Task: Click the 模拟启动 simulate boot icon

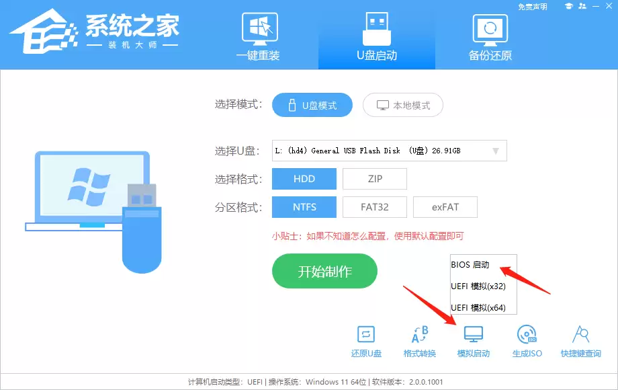Action: tap(474, 342)
